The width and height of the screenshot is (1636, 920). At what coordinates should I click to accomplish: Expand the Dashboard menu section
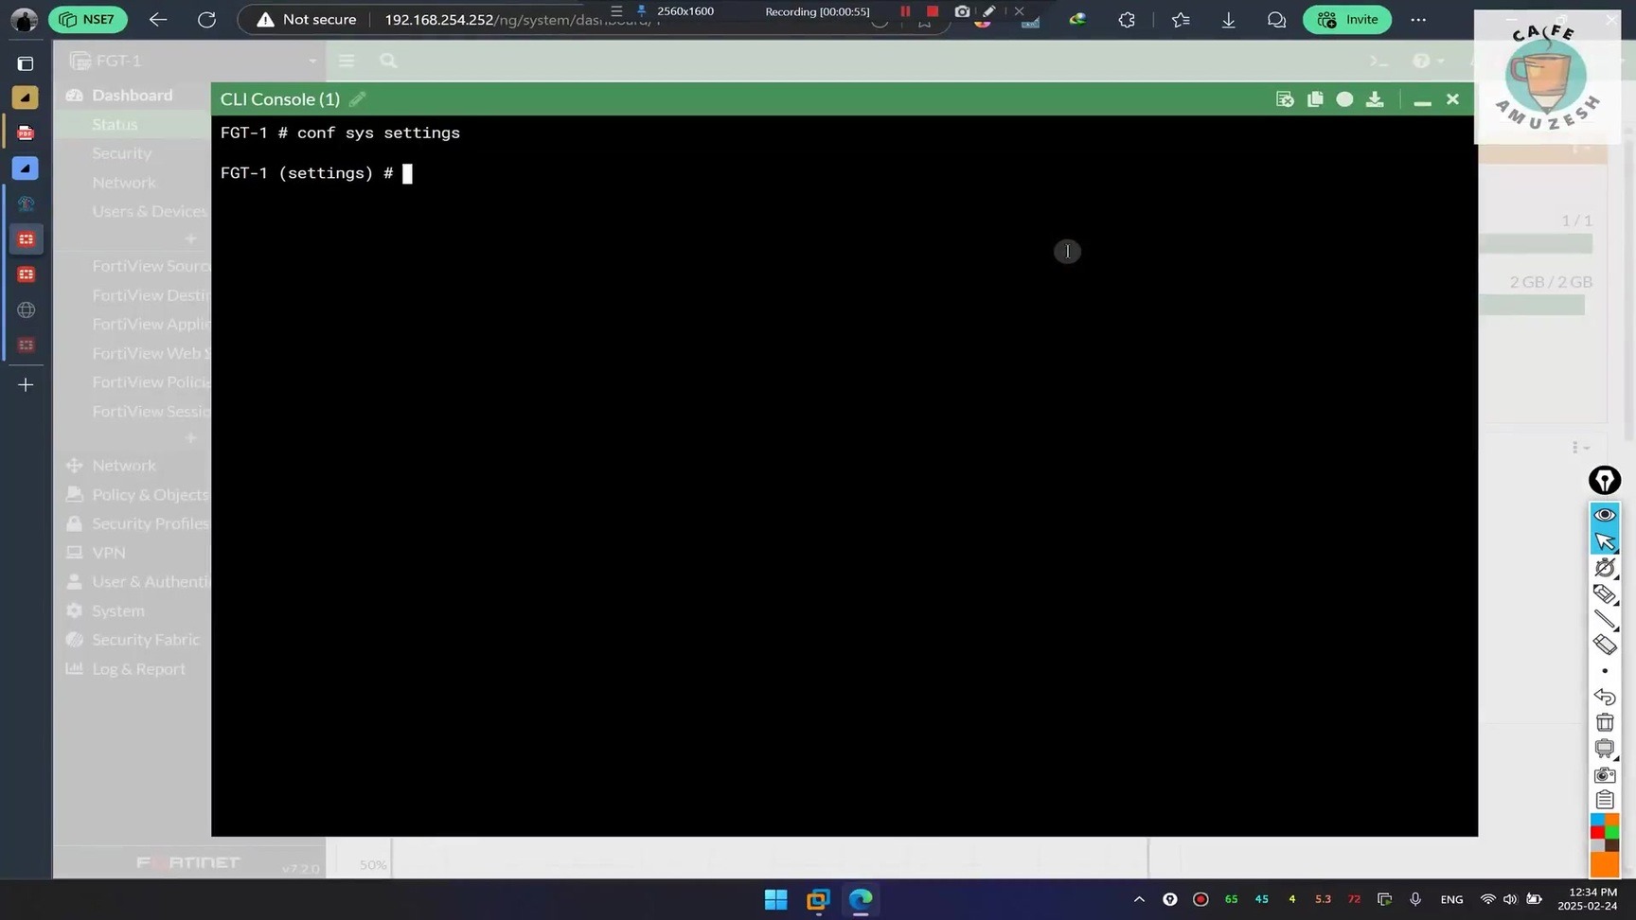[133, 95]
